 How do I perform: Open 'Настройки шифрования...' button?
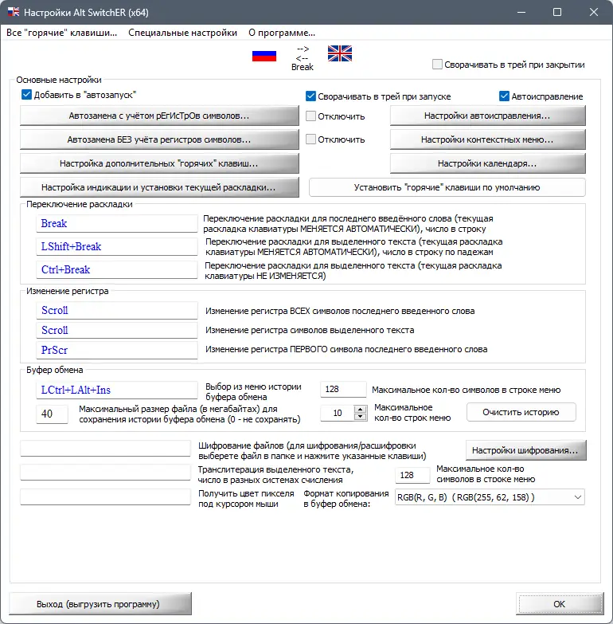click(x=525, y=450)
